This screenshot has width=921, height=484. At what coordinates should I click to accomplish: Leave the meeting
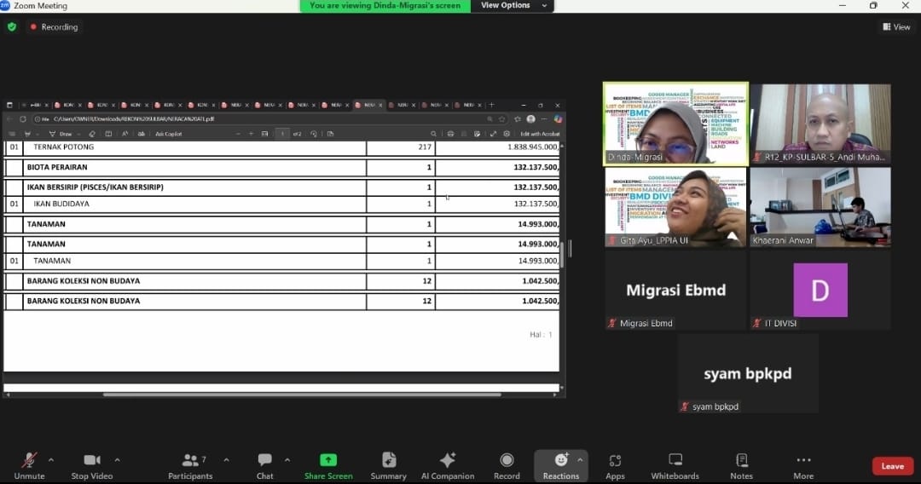tap(892, 466)
